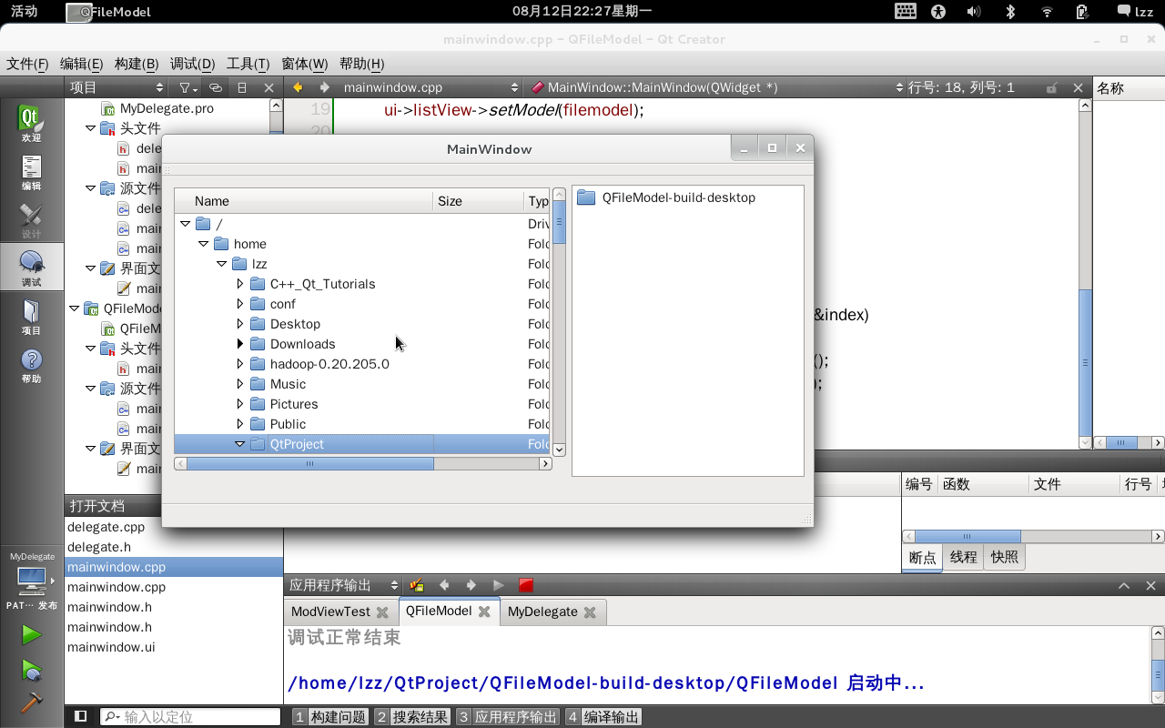Select the Debug mode bug icon
Screen dimensions: 1165x728
(x=31, y=268)
